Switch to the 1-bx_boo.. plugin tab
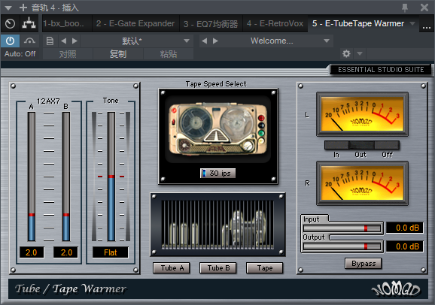Screen dimensions: 435x305 [x=63, y=23]
